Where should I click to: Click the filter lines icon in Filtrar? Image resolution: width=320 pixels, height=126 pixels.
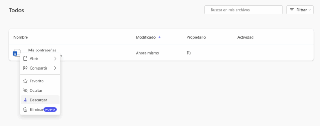[292, 10]
